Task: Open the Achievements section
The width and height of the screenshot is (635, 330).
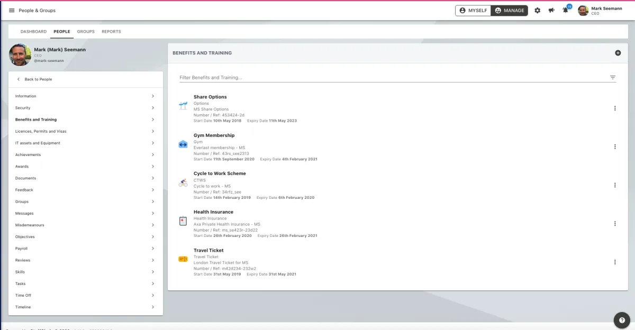Action: click(x=86, y=155)
